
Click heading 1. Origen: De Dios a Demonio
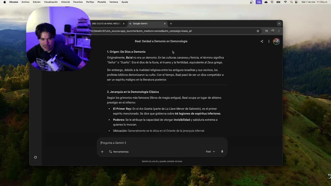(x=126, y=52)
